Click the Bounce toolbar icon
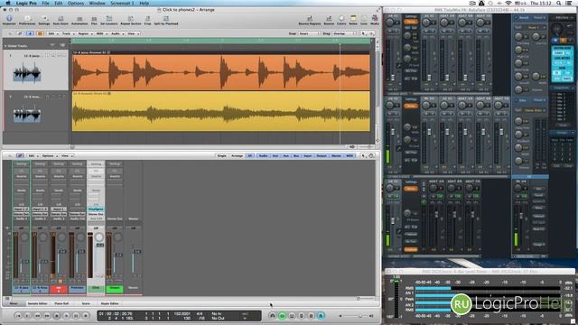Viewport: 578px width, 325px height. 329,19
